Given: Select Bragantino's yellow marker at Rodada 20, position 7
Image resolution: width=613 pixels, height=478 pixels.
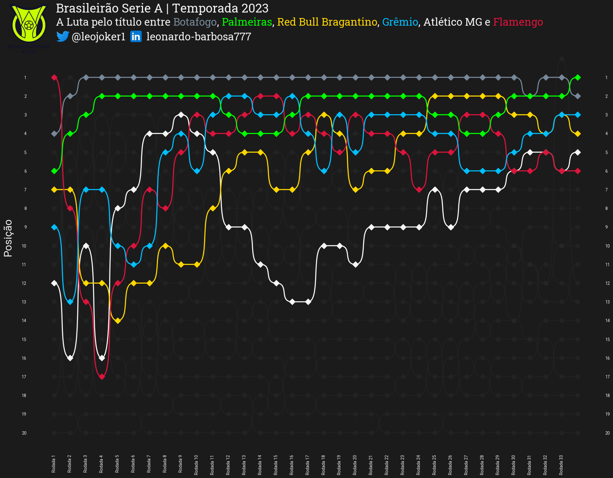Looking at the screenshot, I should 355,190.
